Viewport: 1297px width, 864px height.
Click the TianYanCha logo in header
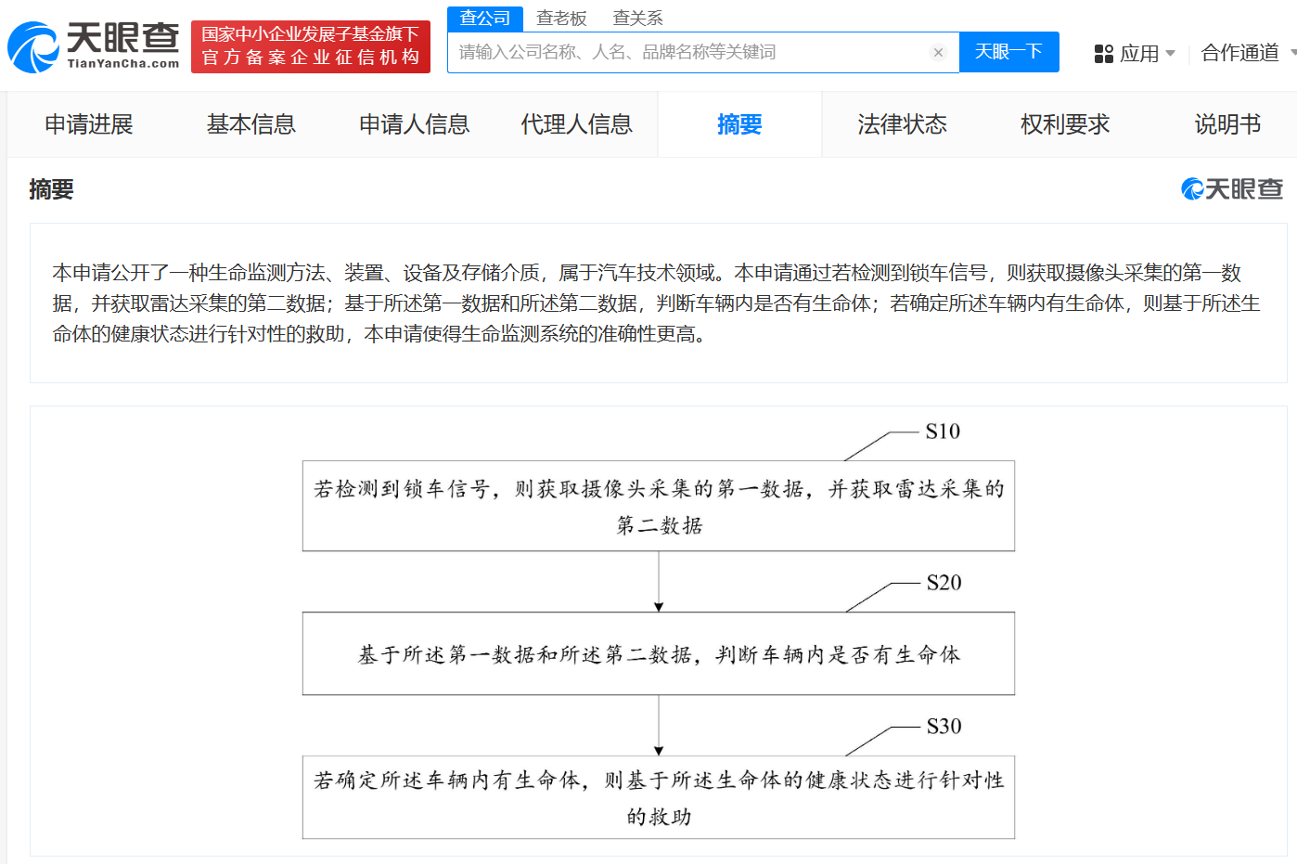click(x=94, y=46)
